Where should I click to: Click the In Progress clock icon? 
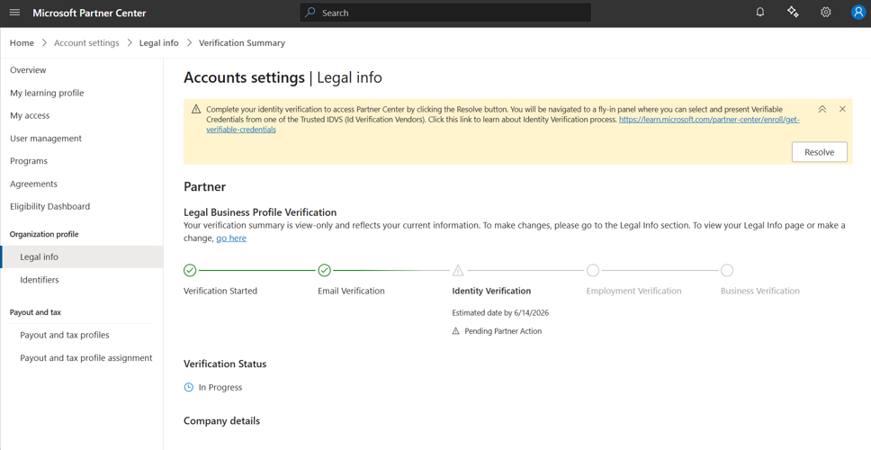189,387
